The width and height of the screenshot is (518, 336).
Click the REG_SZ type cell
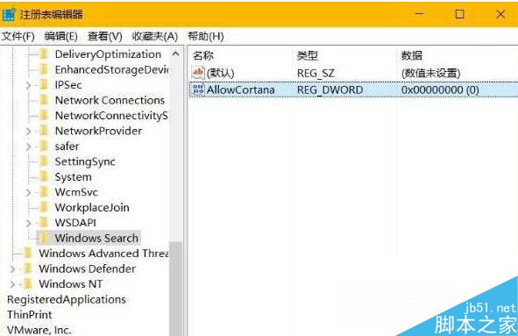click(x=316, y=73)
